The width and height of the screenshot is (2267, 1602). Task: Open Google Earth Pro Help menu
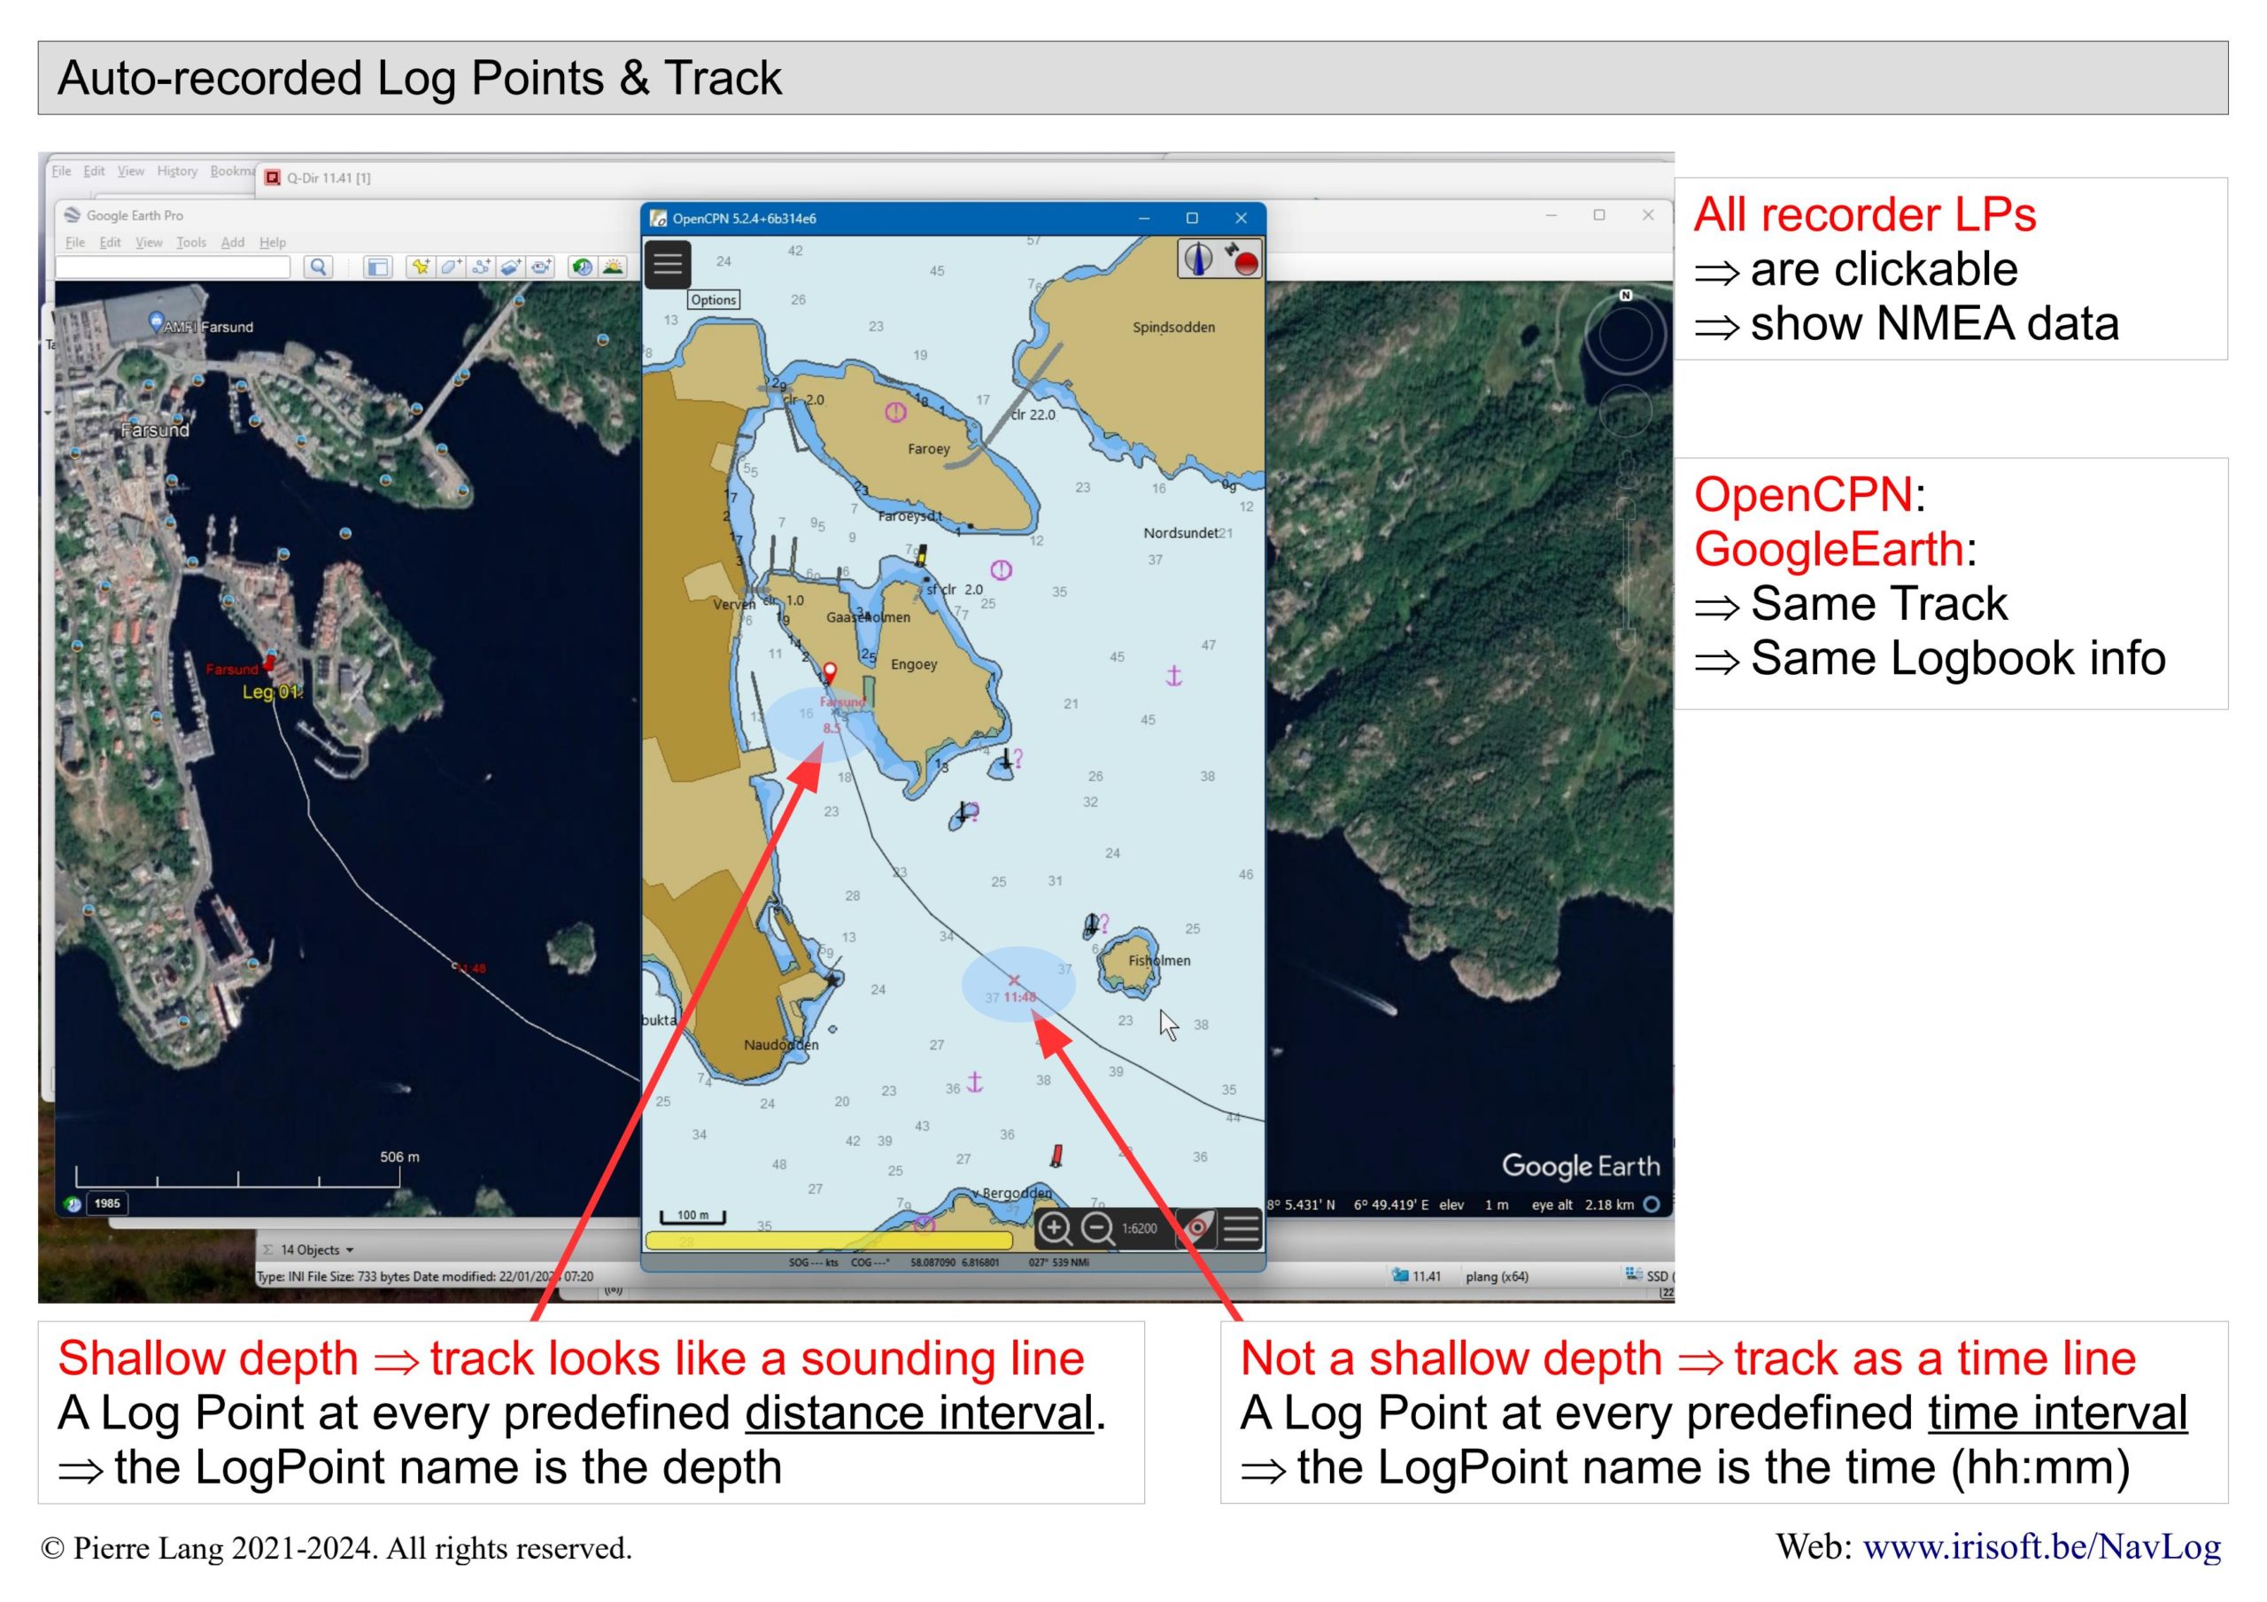[273, 243]
